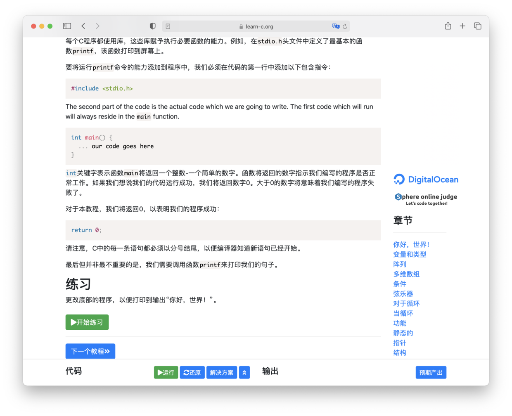
Task: Click the blue 下一个教程 button
Action: tap(90, 351)
